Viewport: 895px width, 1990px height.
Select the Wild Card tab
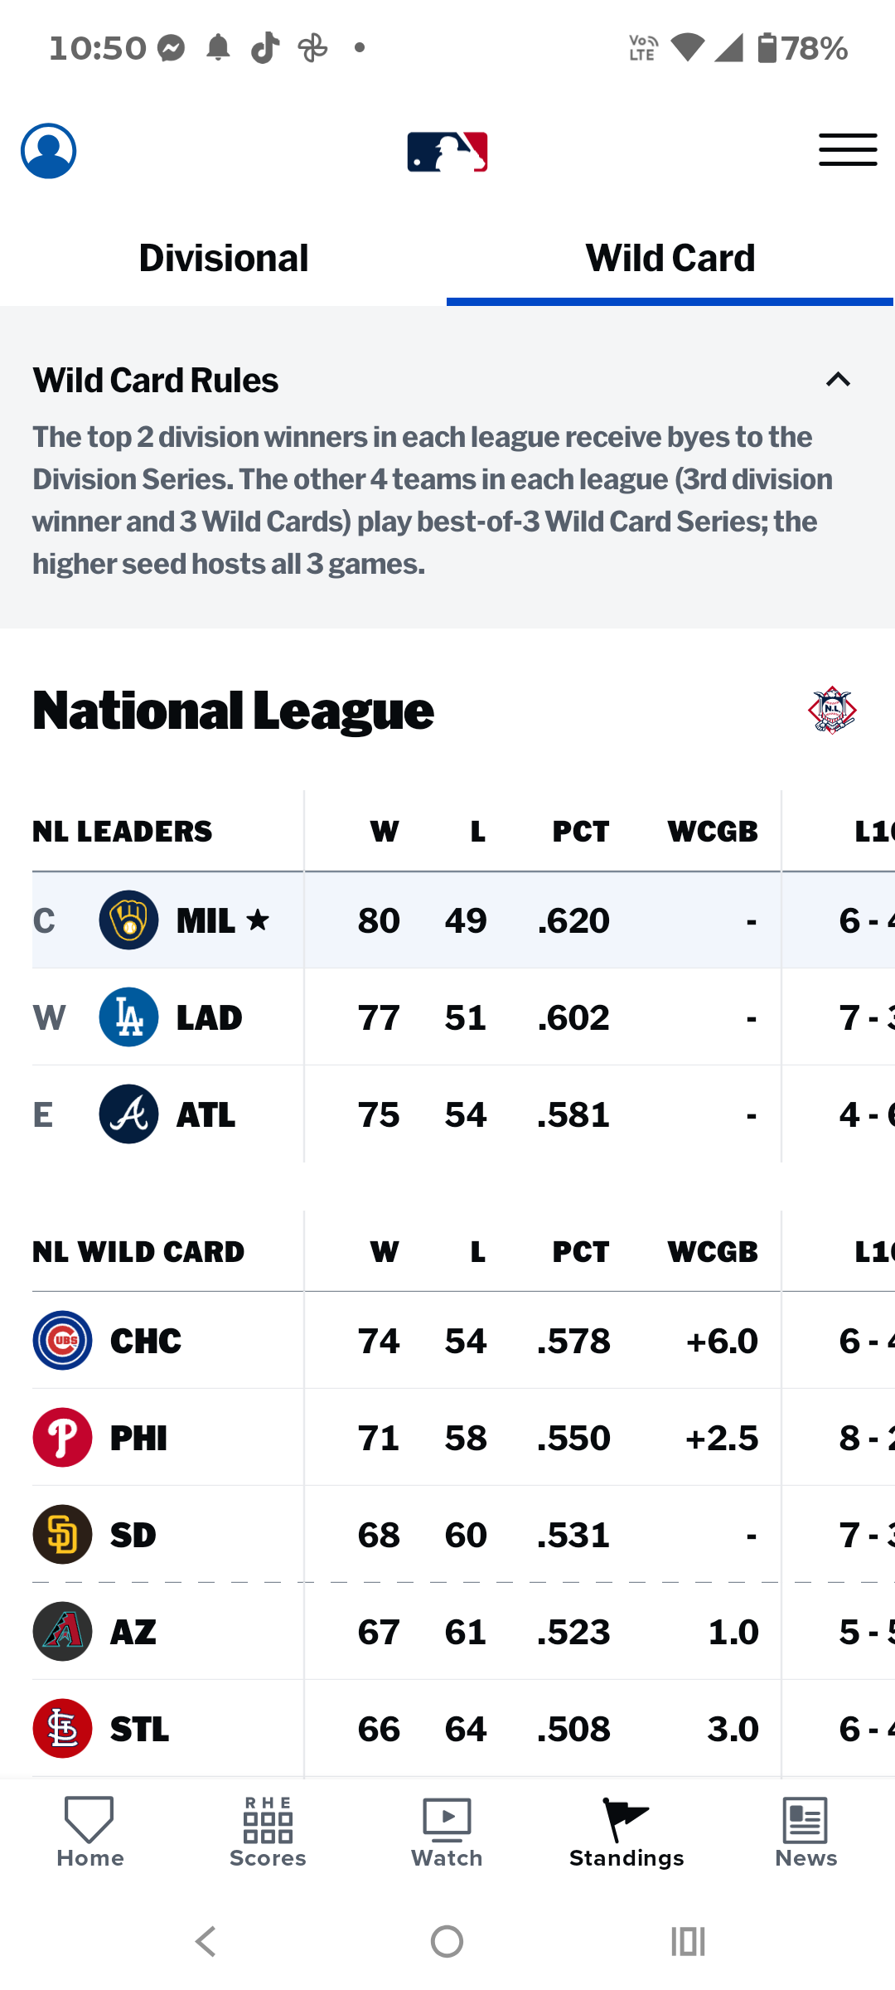(x=670, y=259)
